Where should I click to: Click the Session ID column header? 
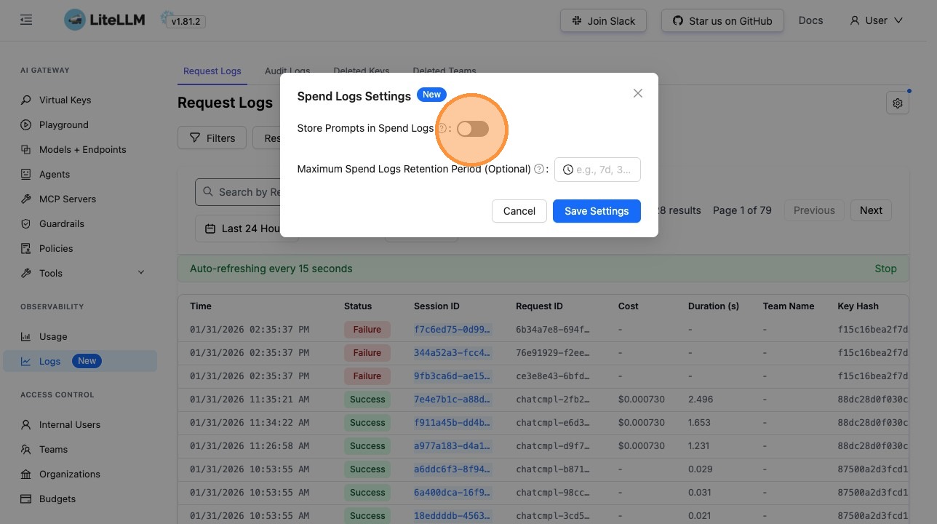[x=436, y=306]
